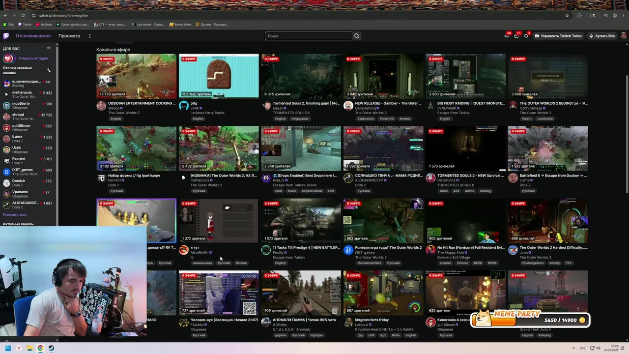Screen dimensions: 629x354
Task: Open Windows Start button in taskbar
Action: pos(8,348)
